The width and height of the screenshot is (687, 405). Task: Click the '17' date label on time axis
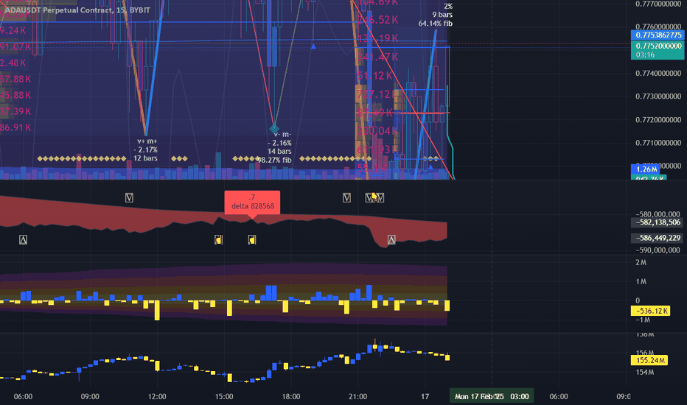[x=425, y=396]
